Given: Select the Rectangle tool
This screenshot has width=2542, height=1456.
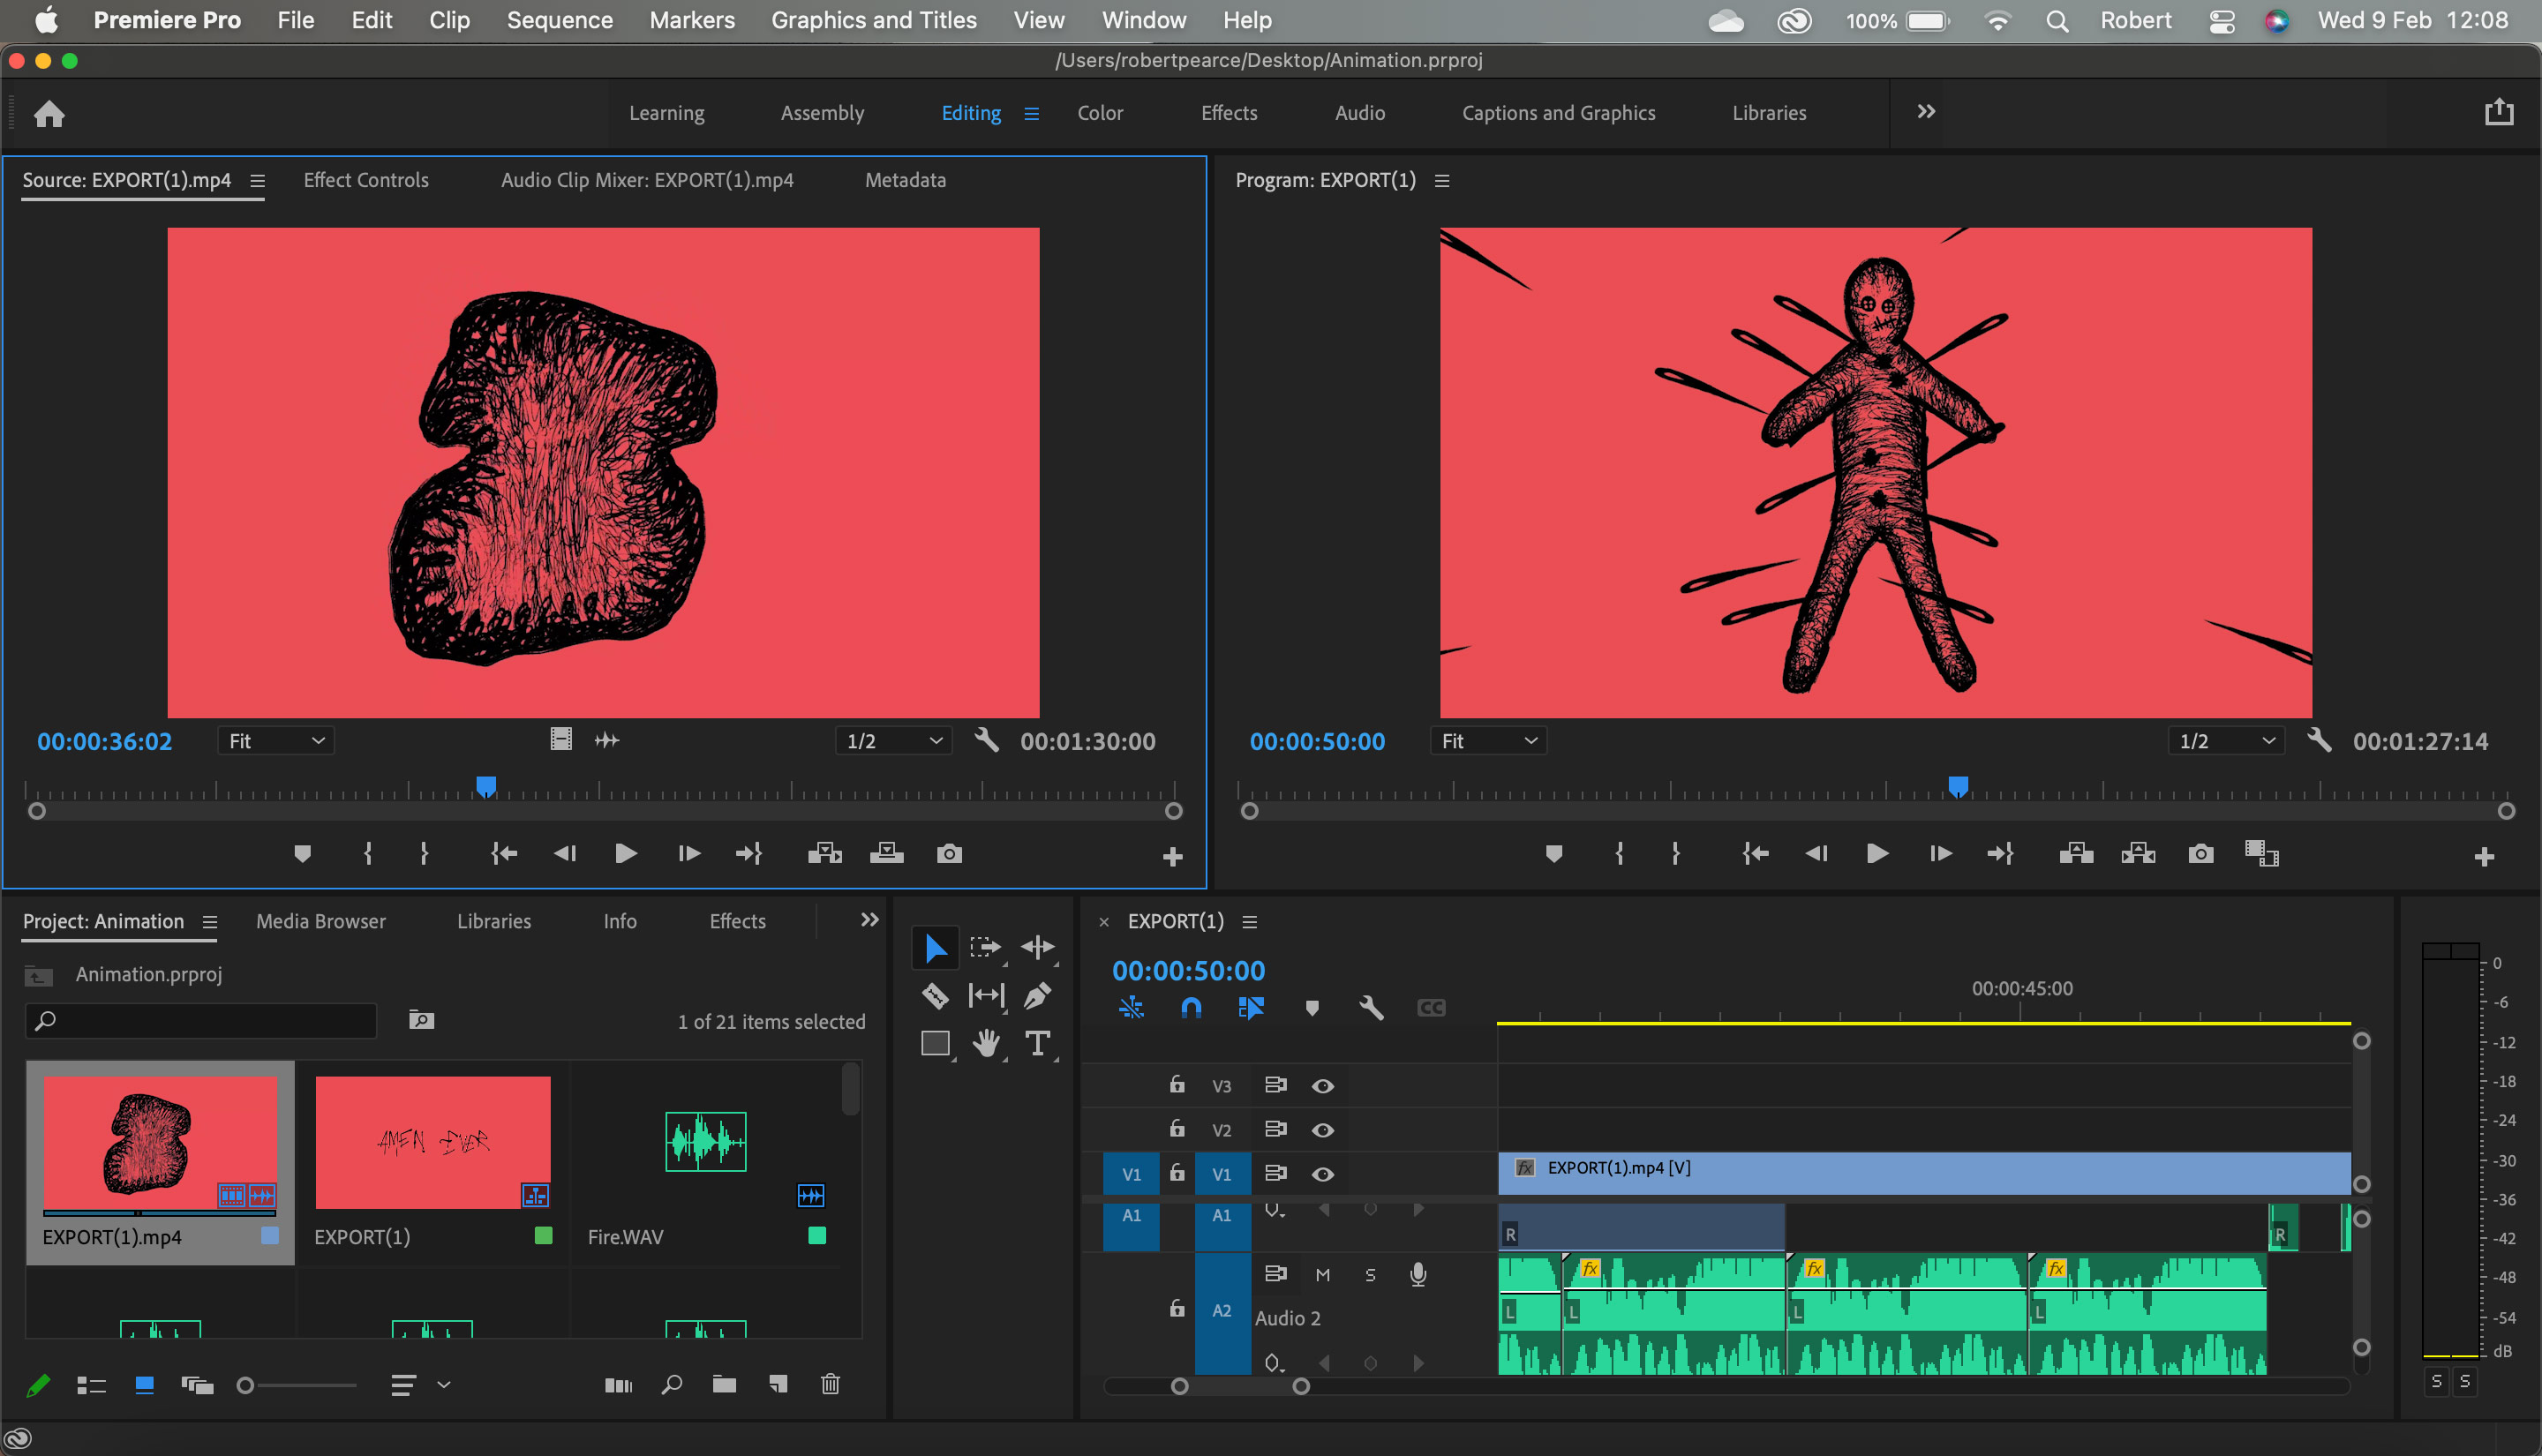Looking at the screenshot, I should click(935, 1043).
